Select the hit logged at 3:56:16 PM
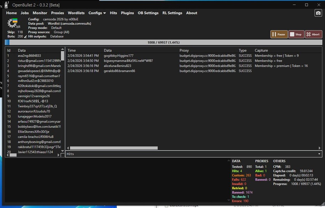 pos(194,66)
